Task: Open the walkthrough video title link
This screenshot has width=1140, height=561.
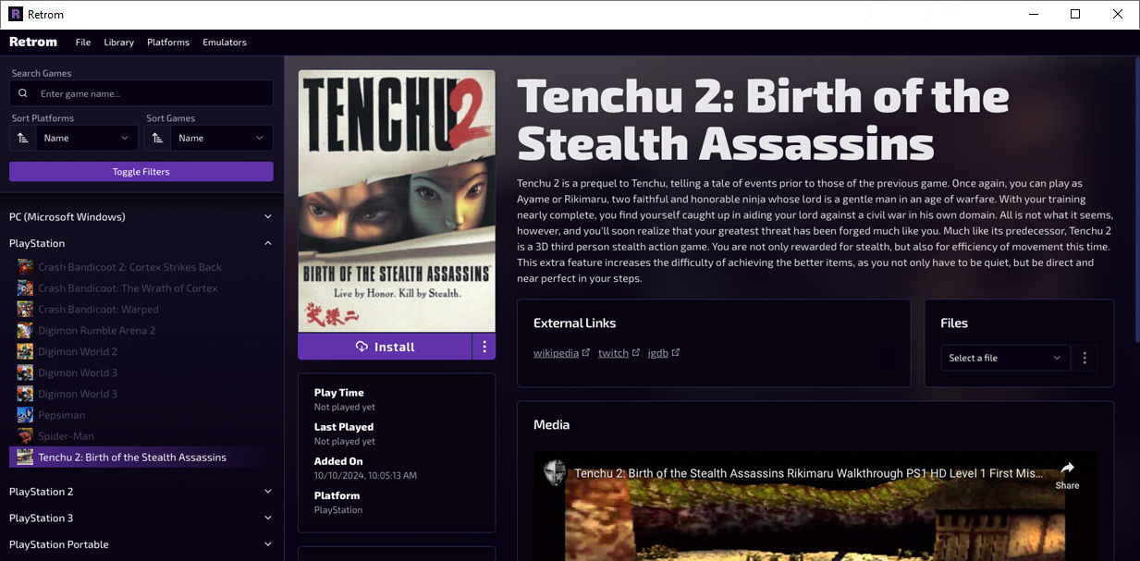Action: 808,473
